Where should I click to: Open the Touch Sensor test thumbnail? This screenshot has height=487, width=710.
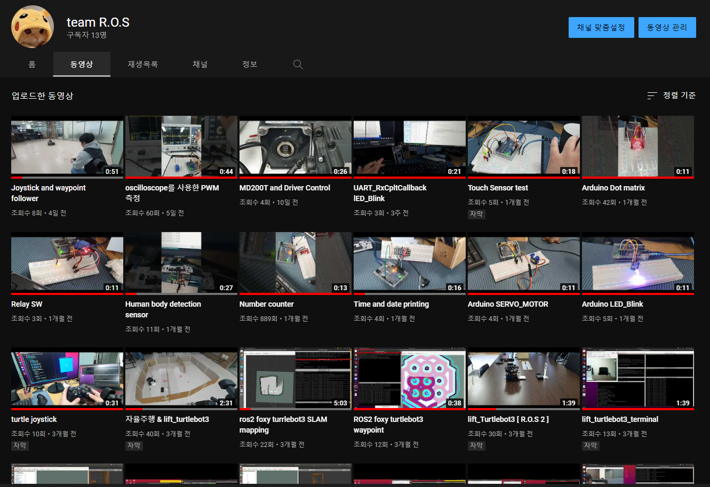click(x=524, y=147)
